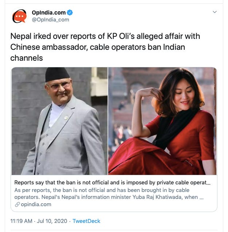
Task: Open the @OpIndia_com handle
Action: point(51,20)
